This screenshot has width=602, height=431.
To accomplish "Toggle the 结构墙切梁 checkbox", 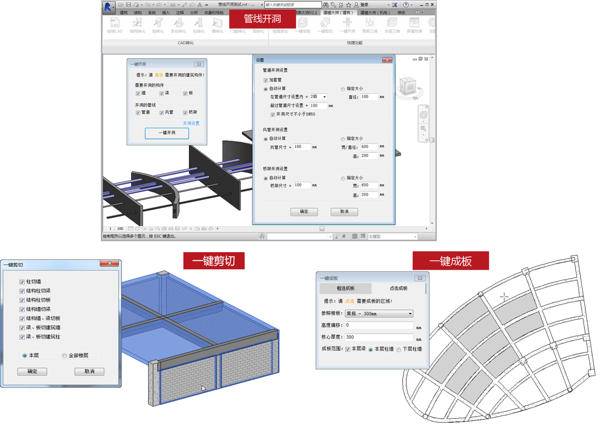I will click(22, 309).
